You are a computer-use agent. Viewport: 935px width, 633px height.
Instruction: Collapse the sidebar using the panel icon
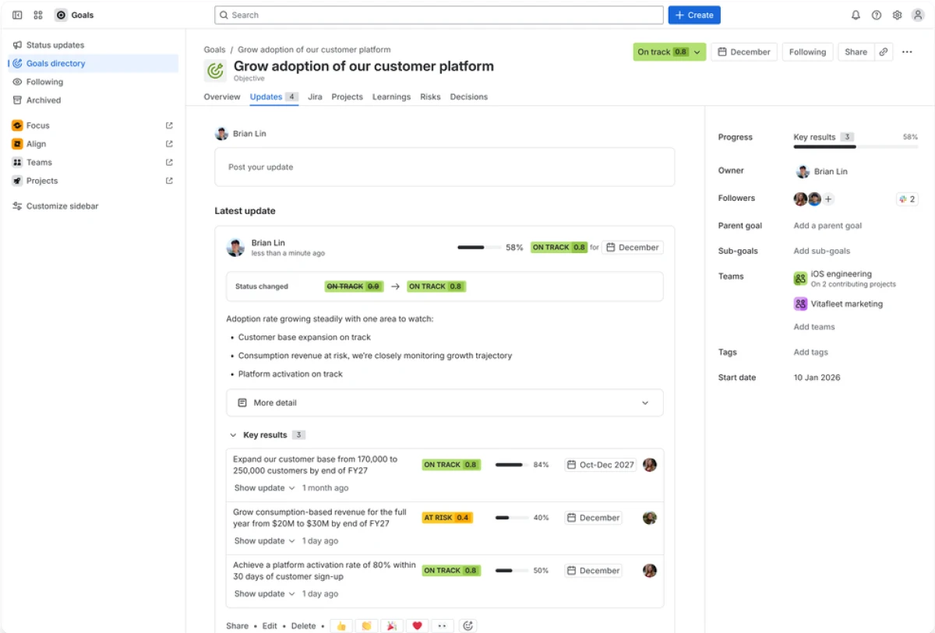(x=17, y=15)
